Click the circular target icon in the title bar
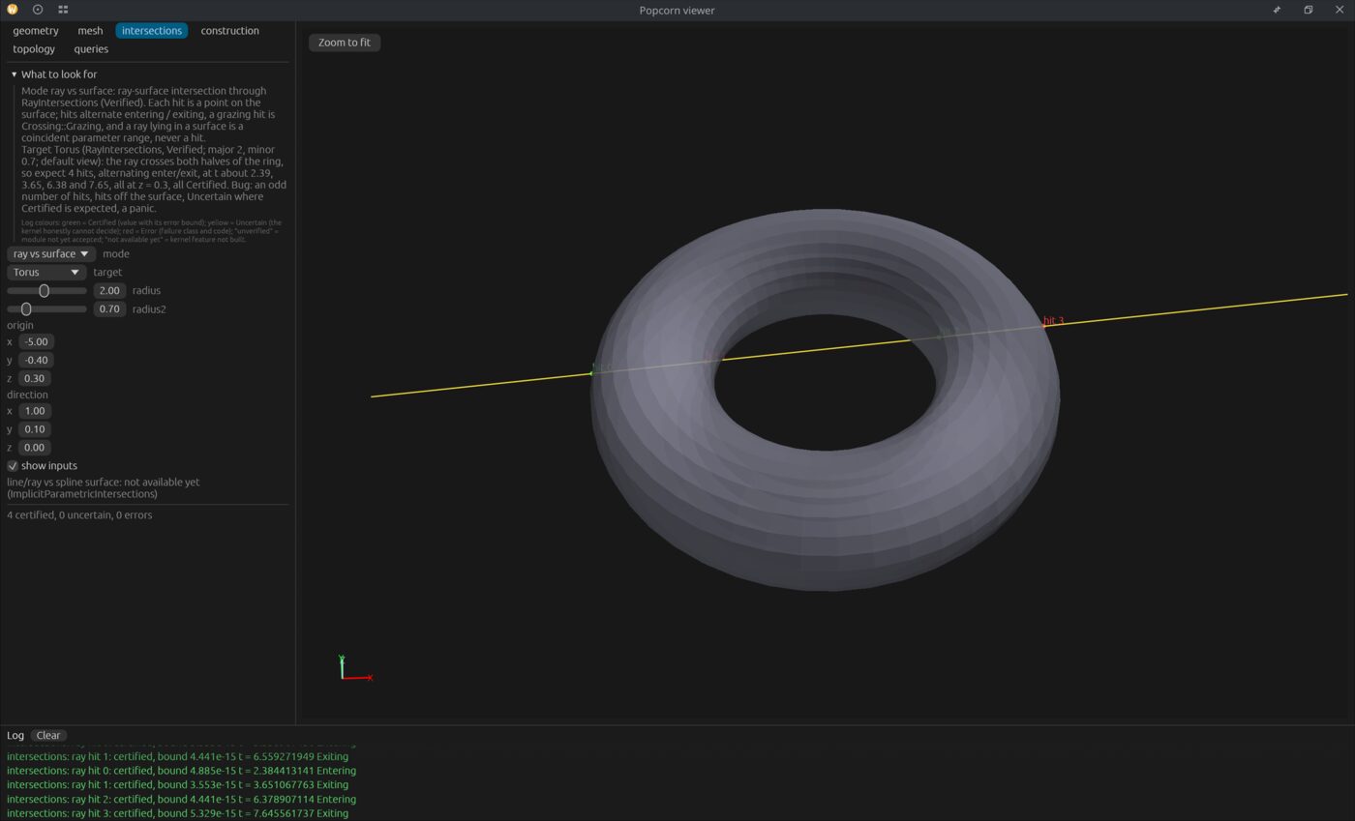1355x821 pixels. click(38, 10)
